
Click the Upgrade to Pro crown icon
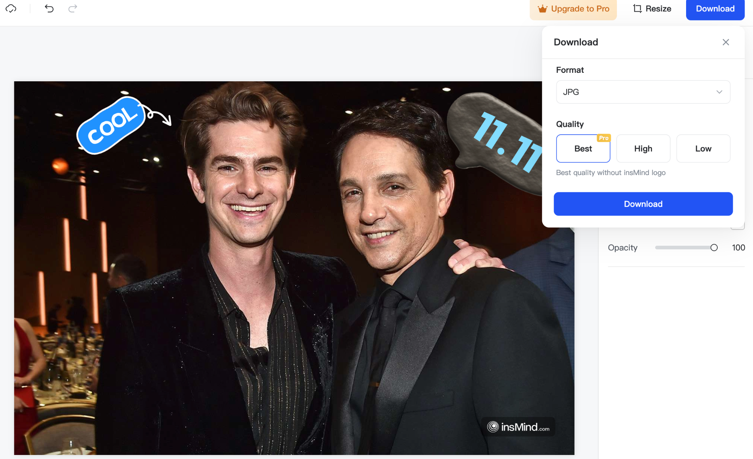click(542, 8)
